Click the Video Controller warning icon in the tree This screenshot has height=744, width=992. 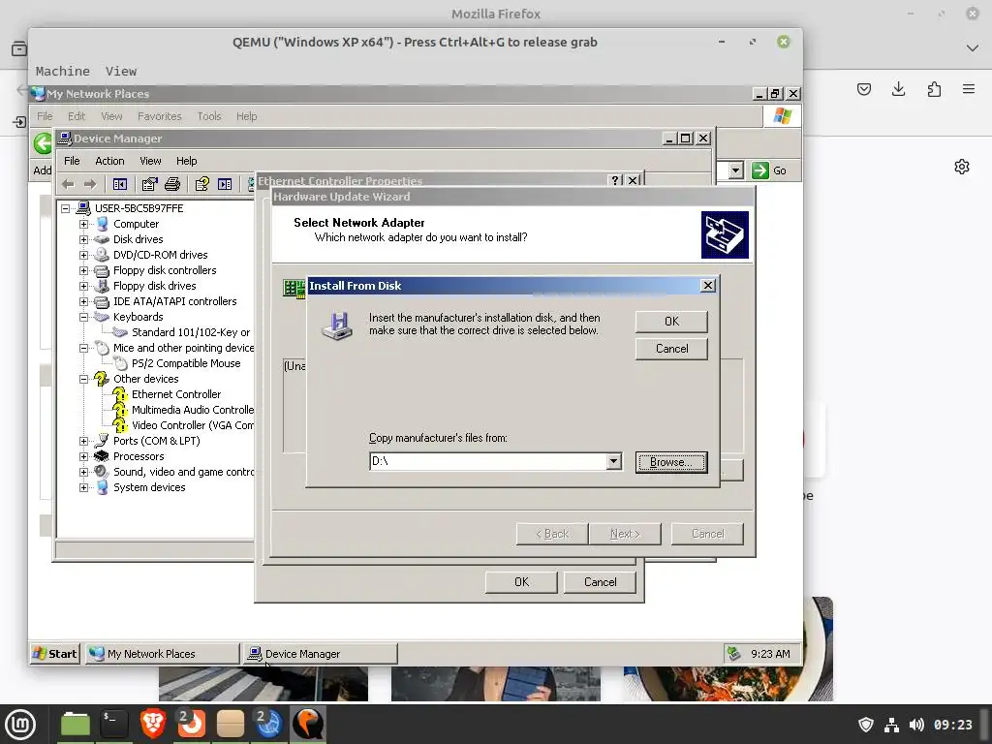(x=119, y=426)
